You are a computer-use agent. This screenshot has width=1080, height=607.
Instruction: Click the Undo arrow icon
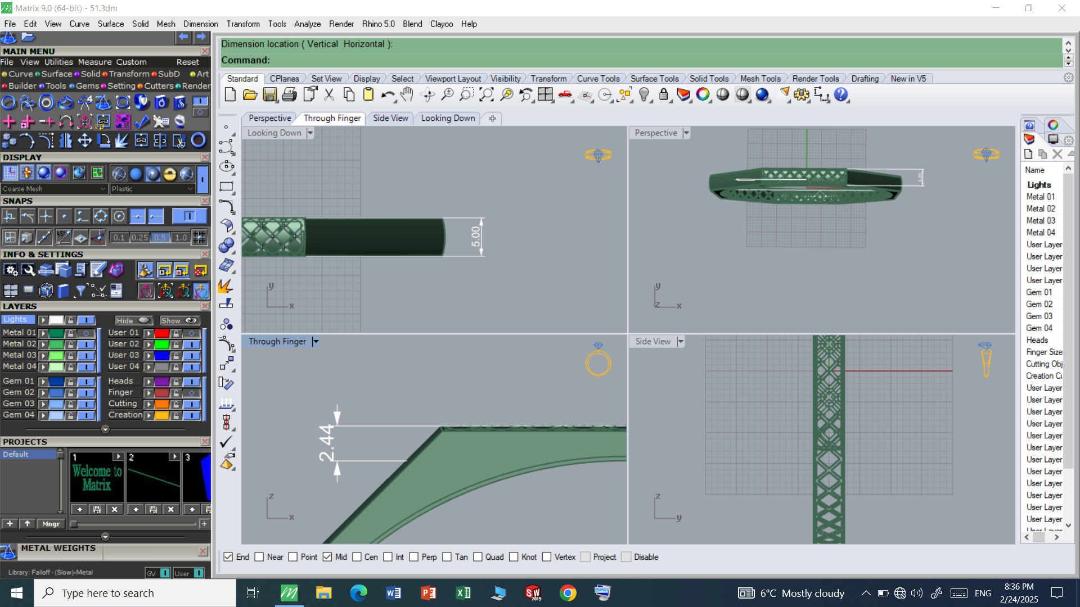click(x=387, y=95)
